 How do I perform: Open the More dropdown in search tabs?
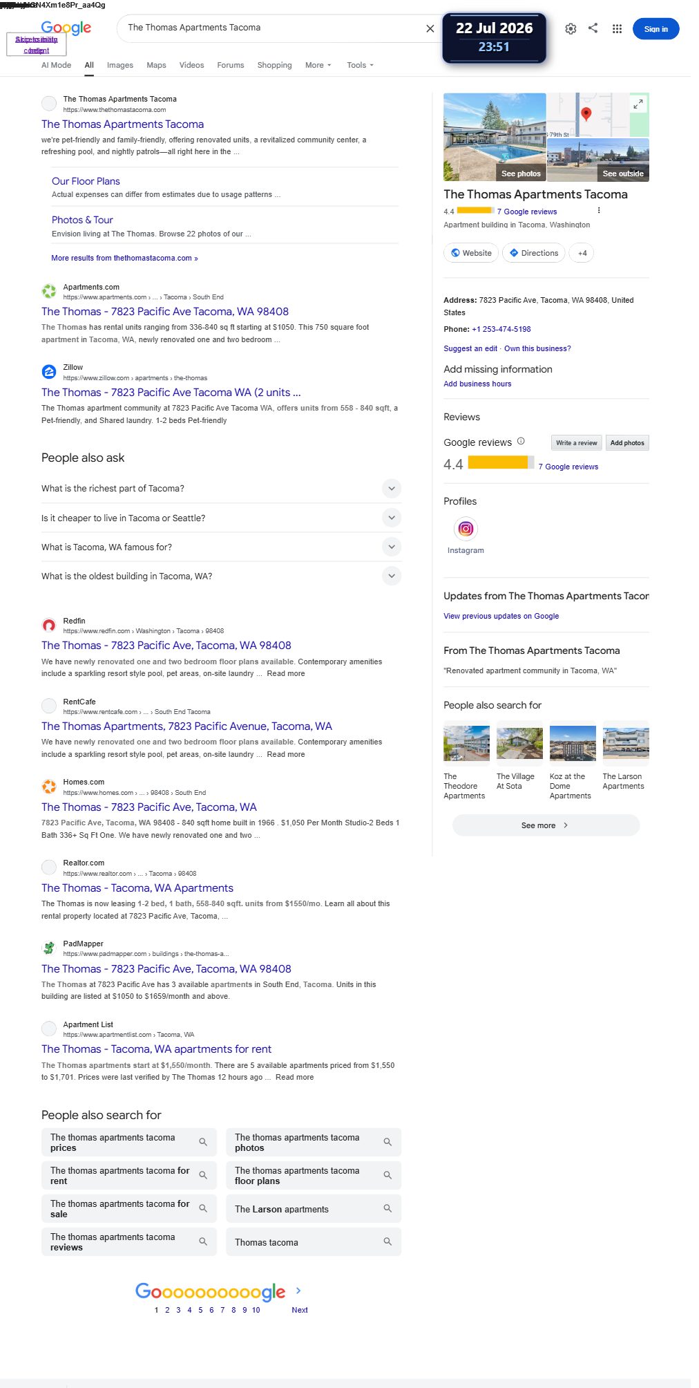coord(318,65)
